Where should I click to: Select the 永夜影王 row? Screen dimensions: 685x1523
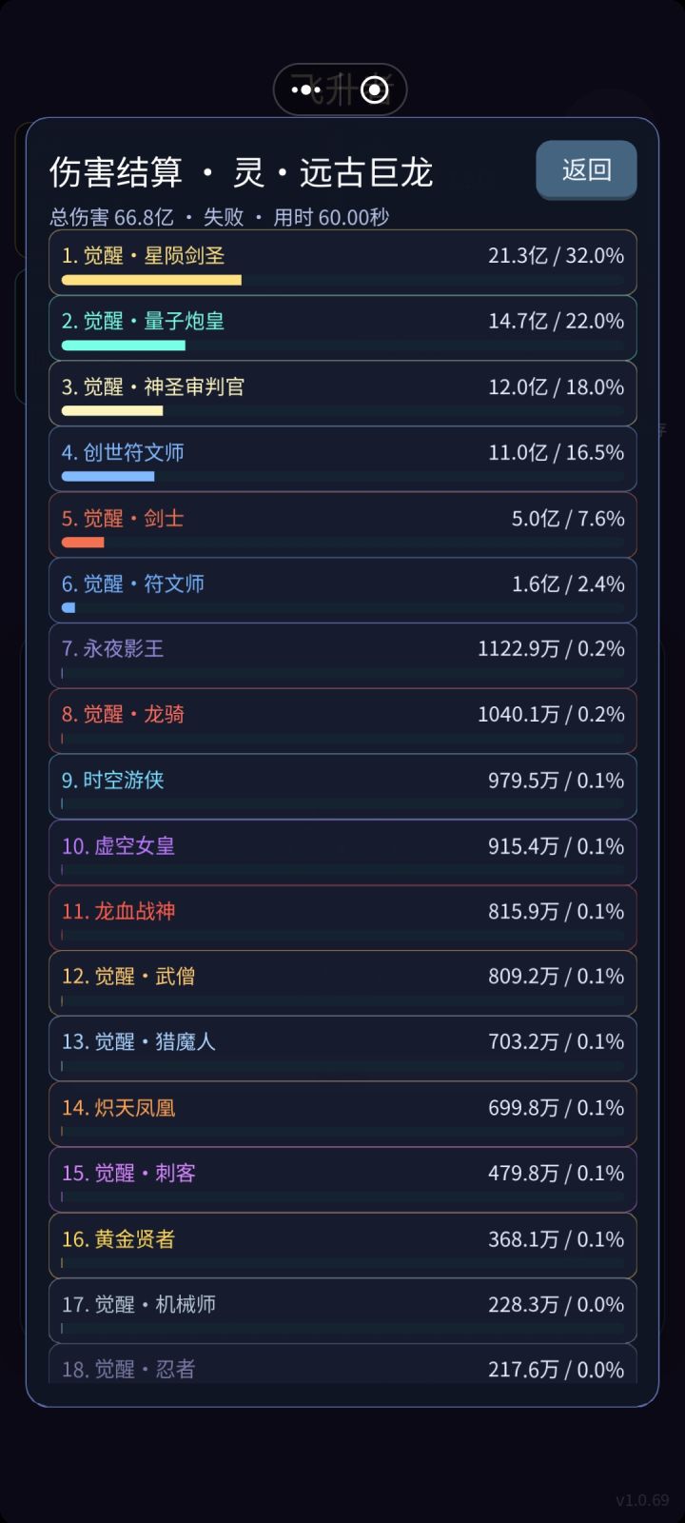[342, 656]
